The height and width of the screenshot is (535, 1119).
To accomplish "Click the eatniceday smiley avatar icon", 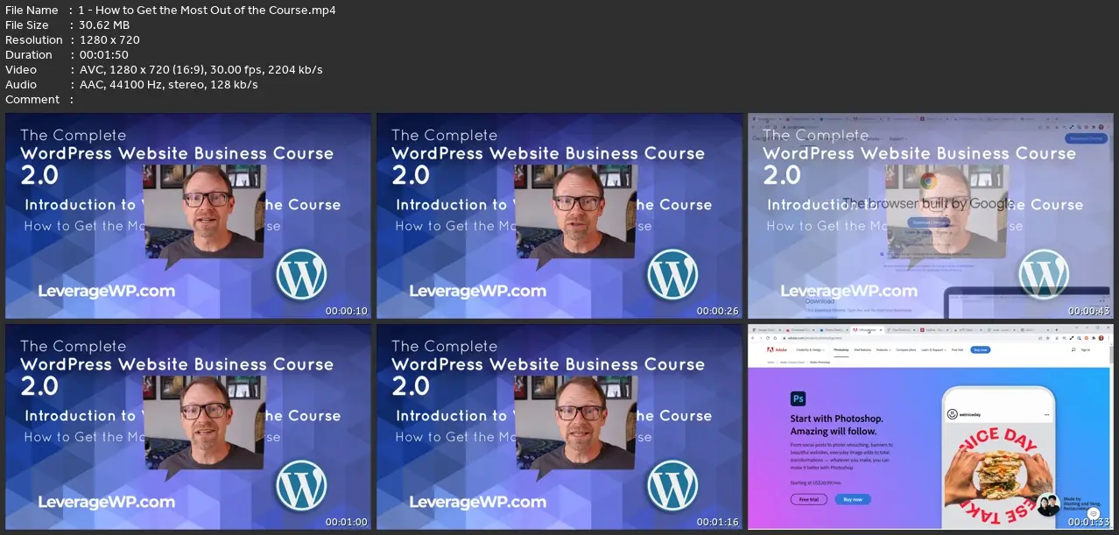I will coord(952,414).
